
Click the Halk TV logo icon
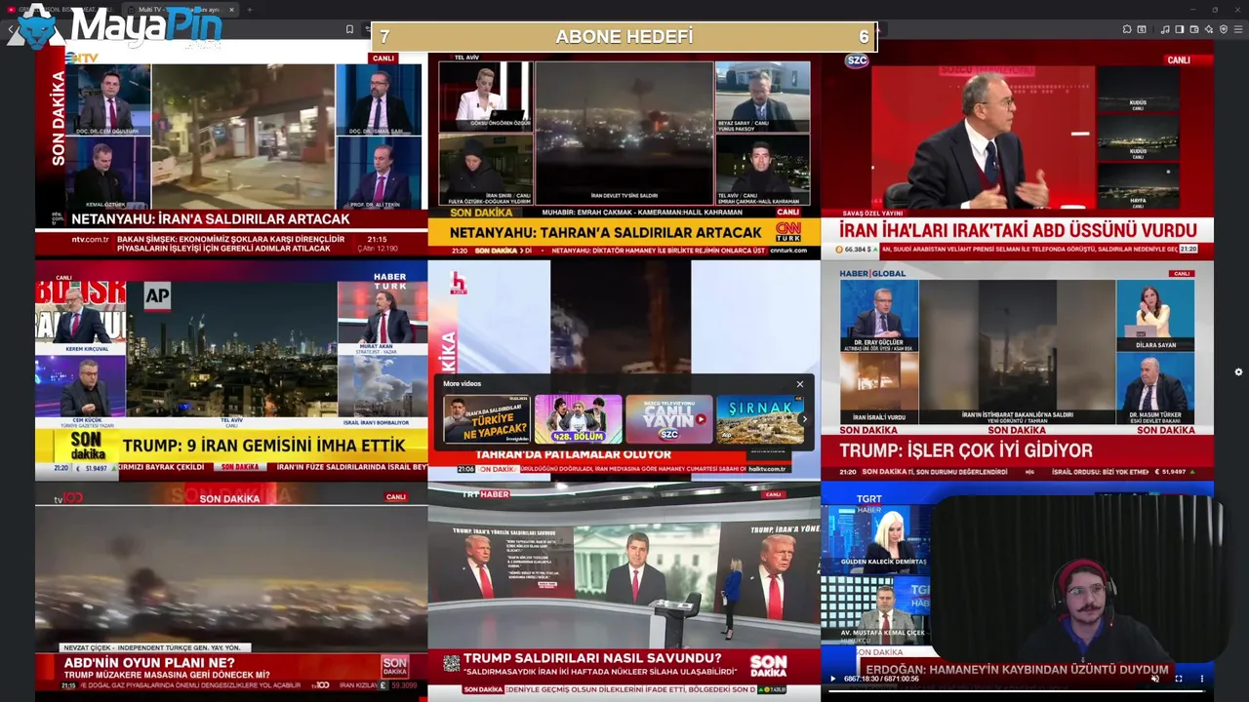tap(458, 283)
